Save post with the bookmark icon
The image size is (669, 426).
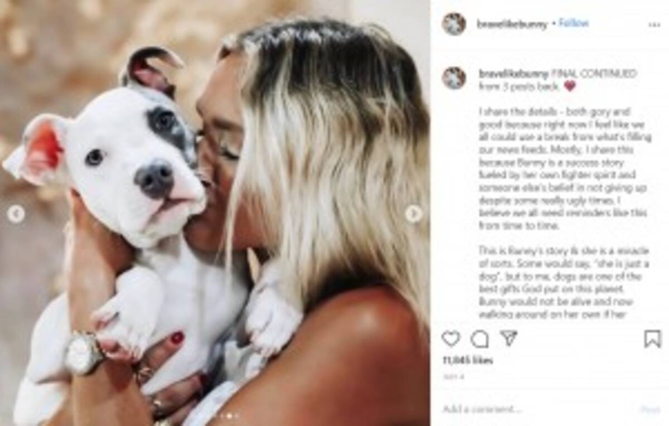[652, 338]
